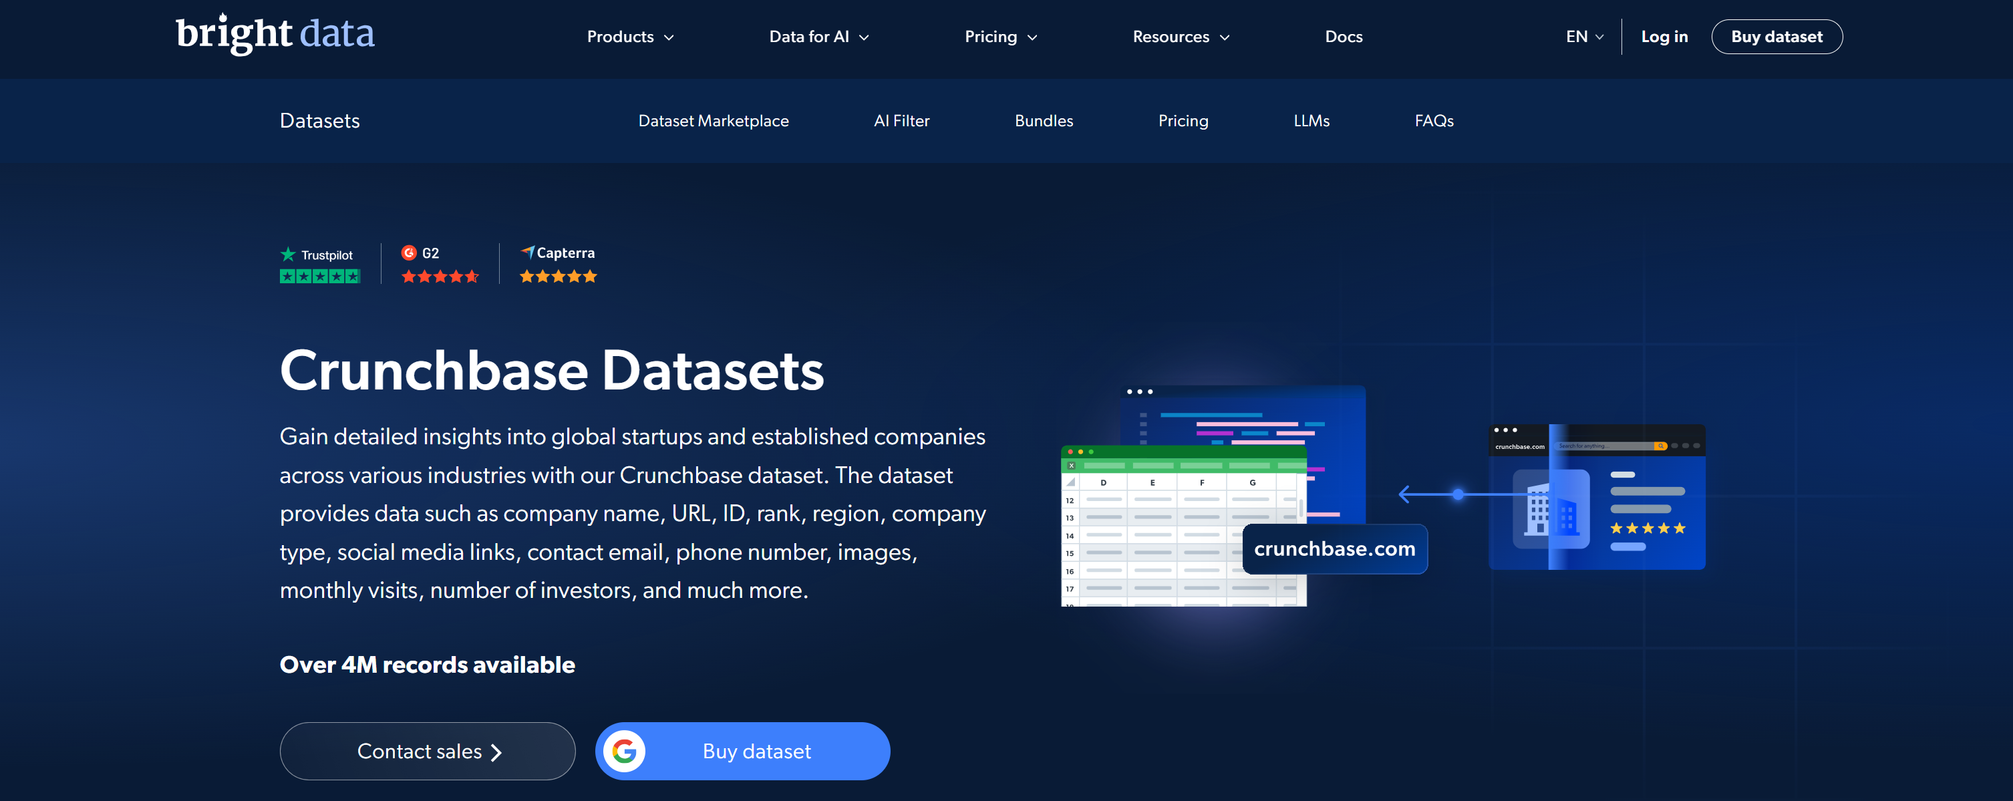Click the Google icon inside Buy dataset button

point(625,750)
